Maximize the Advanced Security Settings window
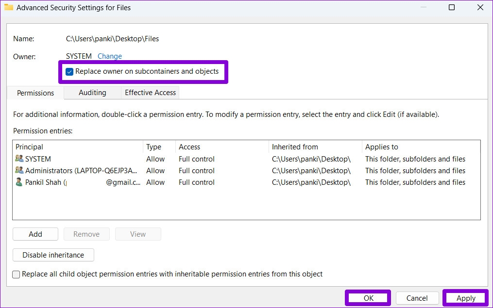Screen dimensions: 493x308 (x=452, y=7)
